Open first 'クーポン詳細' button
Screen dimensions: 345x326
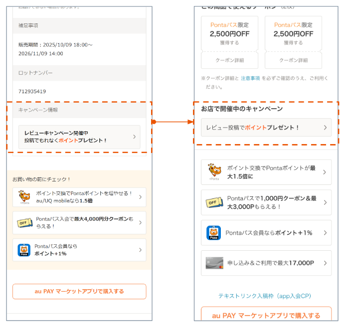(229, 60)
